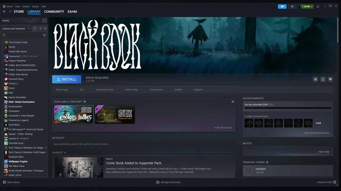Open the Community Hub link
This screenshot has height=191, width=341.
point(104,90)
